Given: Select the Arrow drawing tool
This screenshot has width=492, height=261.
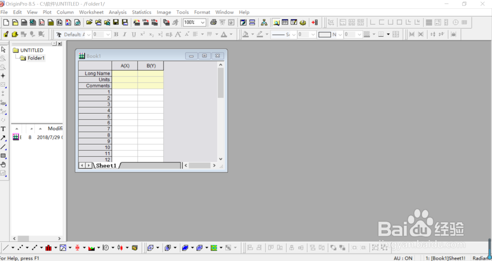Looking at the screenshot, I should (3, 138).
